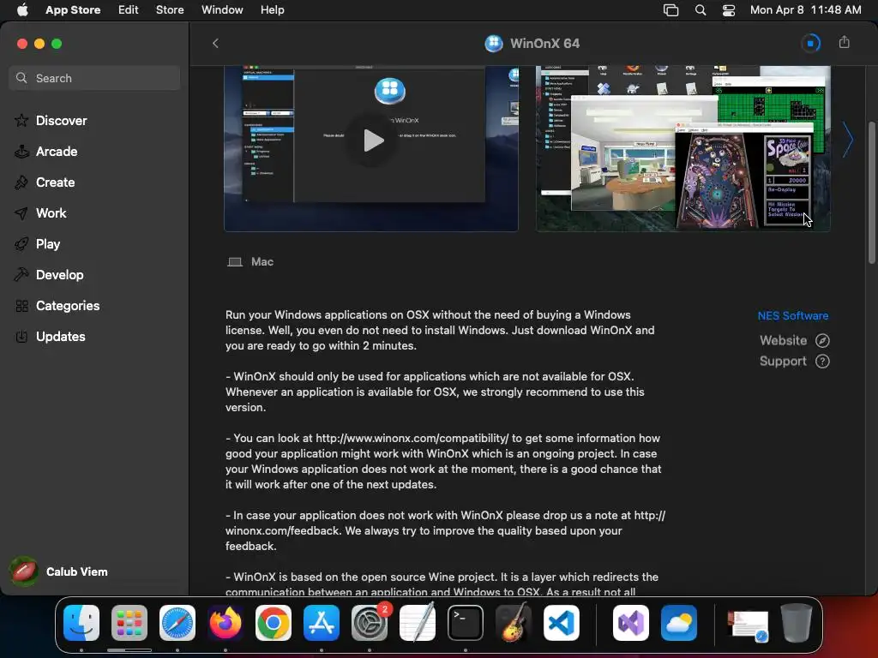878x658 pixels.
Task: Open the pinball screenshot thumbnail
Action: pyautogui.click(x=683, y=148)
